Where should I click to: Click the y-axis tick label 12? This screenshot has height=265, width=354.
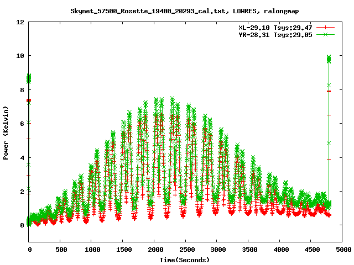coord(20,22)
